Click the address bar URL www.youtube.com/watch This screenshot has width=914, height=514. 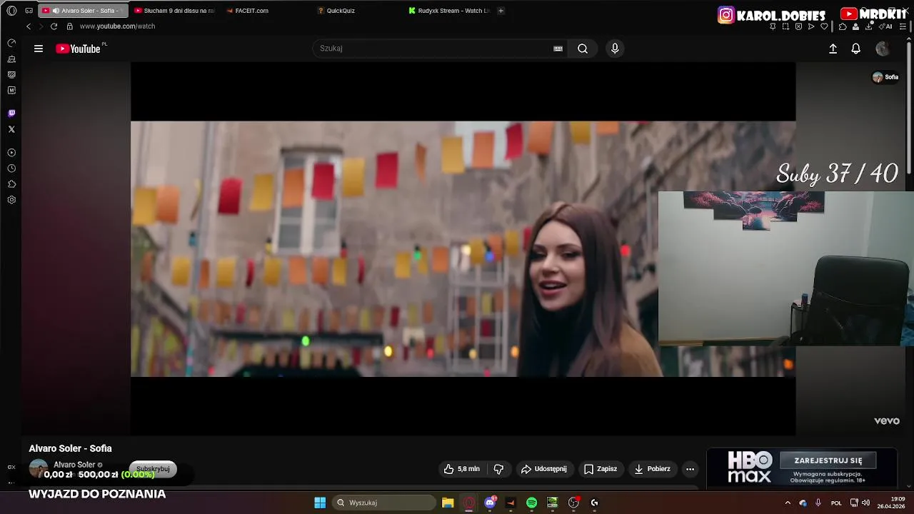[x=117, y=26]
